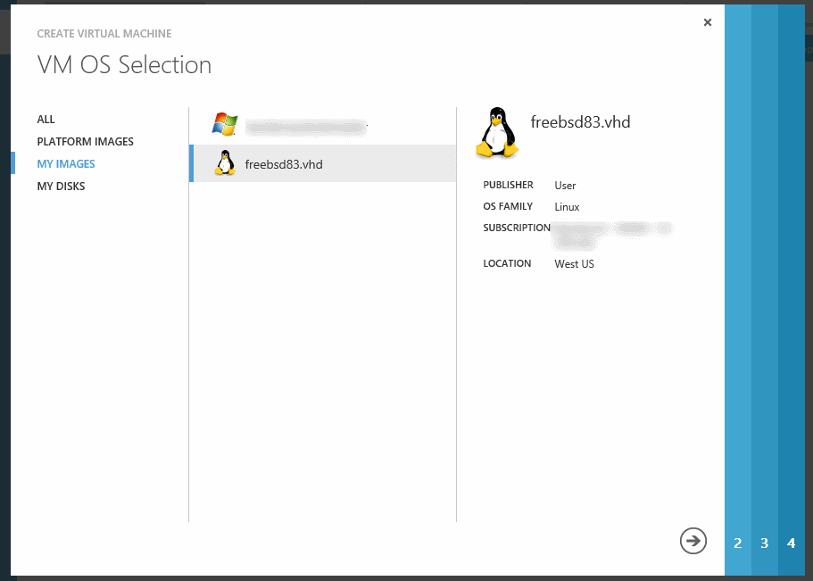Click the Linux penguin icon beside freebsd83.vhd
This screenshot has width=813, height=581.
224,164
